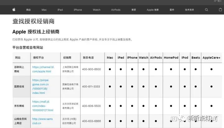Image resolution: width=224 pixels, height=128 pixels.
Task: Go to the Mac navigation item
Action: pyautogui.click(x=44, y=10)
